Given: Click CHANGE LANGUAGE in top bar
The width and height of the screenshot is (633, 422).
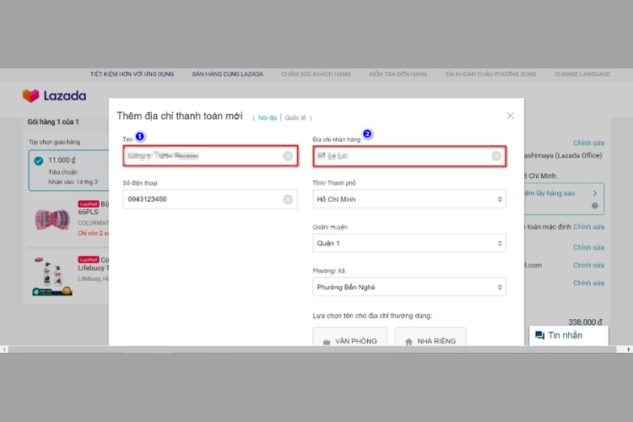Looking at the screenshot, I should 582,74.
